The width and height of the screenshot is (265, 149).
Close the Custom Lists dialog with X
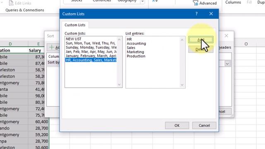(x=211, y=14)
